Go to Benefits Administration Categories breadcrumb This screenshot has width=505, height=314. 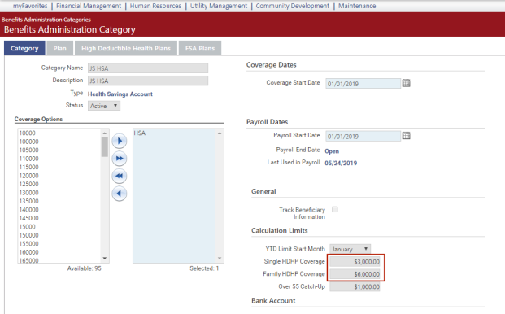click(46, 20)
